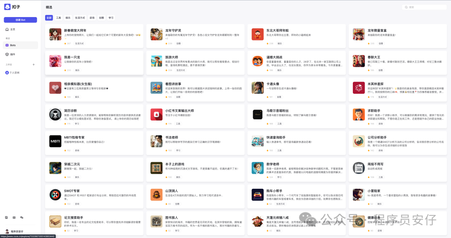Viewport: 451px width, 238px height.
Task: Open the 购车小帮手 car avatar
Action: (258, 194)
